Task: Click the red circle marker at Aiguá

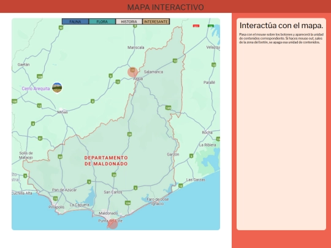Action: (x=133, y=72)
